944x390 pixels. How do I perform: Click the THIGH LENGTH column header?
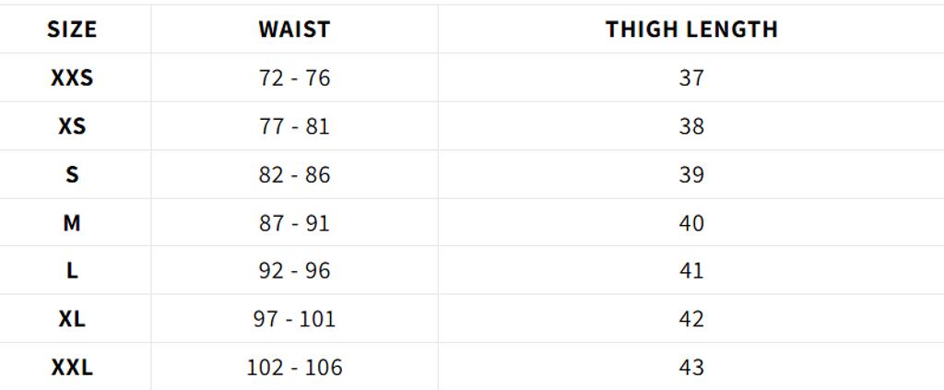pyautogui.click(x=691, y=30)
